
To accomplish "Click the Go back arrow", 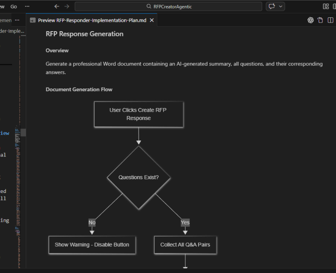I will [56, 7].
